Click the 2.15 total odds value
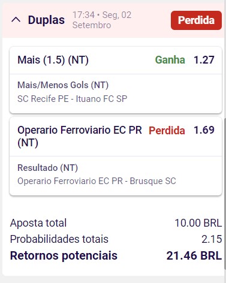Viewport: 226px width, 283px height. click(212, 239)
